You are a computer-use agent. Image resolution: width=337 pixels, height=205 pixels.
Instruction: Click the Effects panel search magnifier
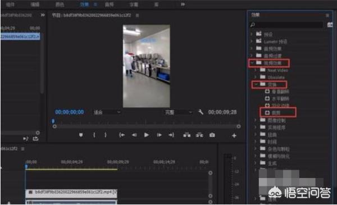click(x=253, y=25)
